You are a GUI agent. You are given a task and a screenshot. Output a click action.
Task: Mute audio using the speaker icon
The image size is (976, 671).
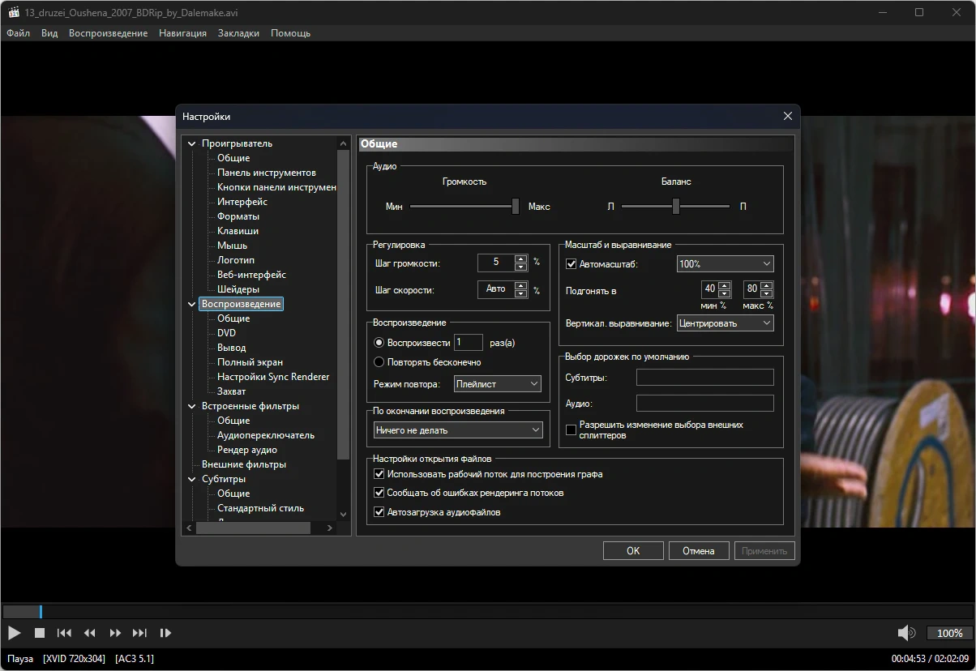tap(906, 633)
